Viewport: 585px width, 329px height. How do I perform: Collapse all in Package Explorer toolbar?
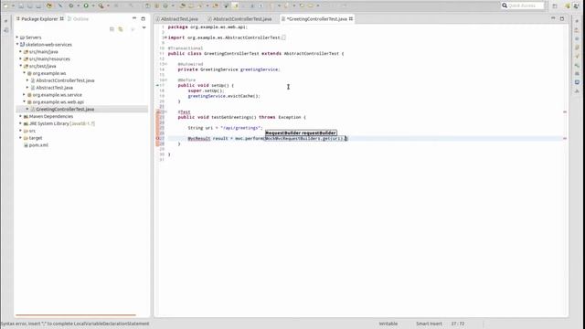click(x=112, y=29)
